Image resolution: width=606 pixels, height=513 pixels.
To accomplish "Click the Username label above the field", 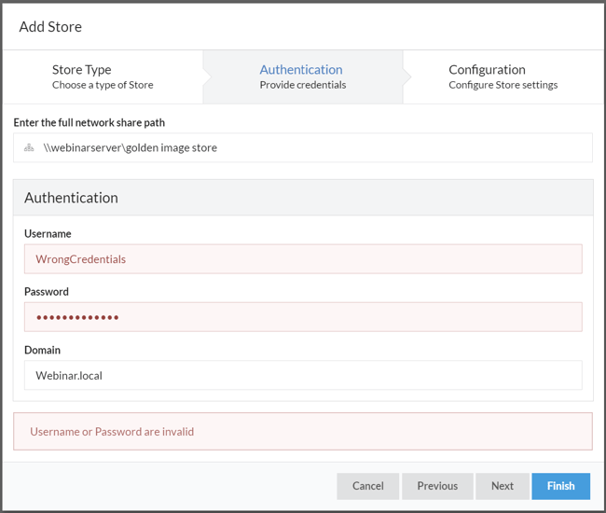I will coord(48,234).
